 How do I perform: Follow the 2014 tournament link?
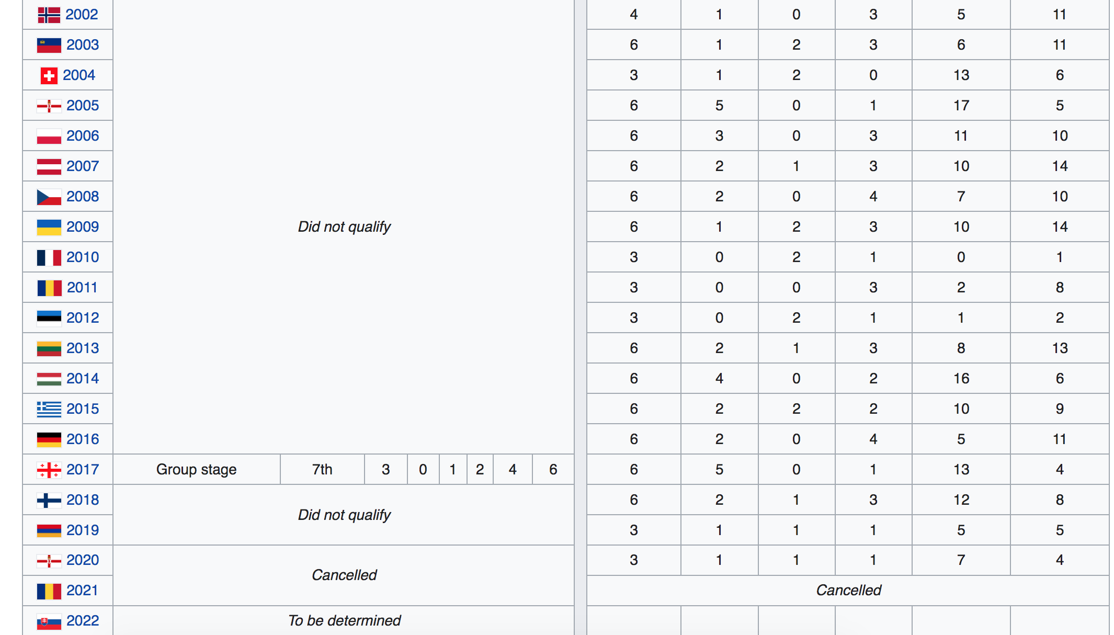(x=83, y=379)
